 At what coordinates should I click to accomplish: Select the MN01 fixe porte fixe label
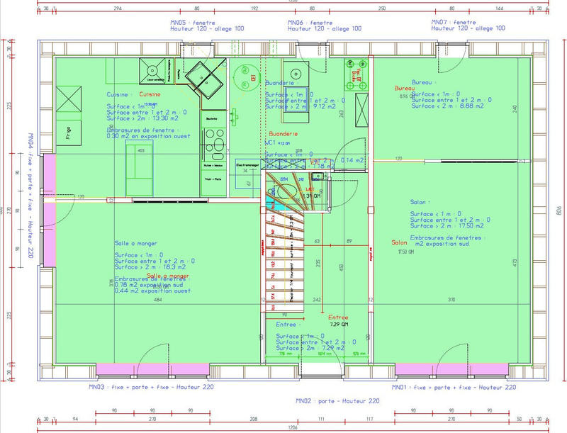454,388
